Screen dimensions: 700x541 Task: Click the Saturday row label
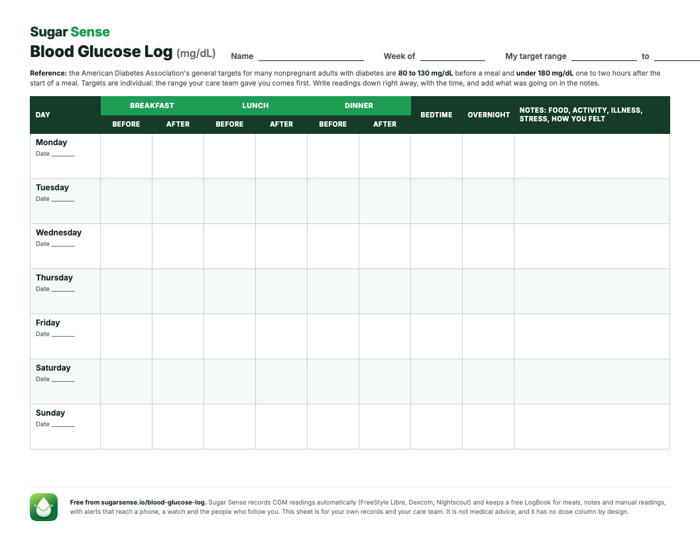(53, 368)
